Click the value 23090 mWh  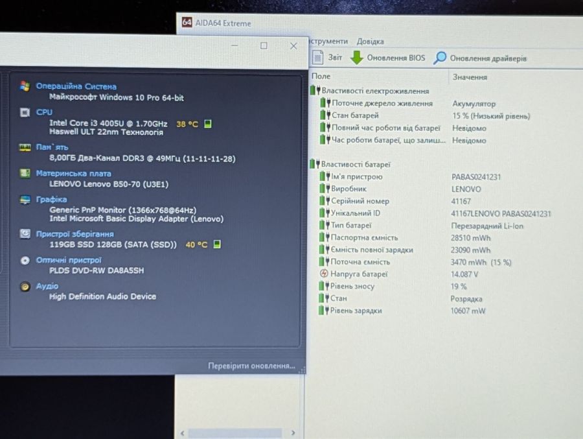471,250
